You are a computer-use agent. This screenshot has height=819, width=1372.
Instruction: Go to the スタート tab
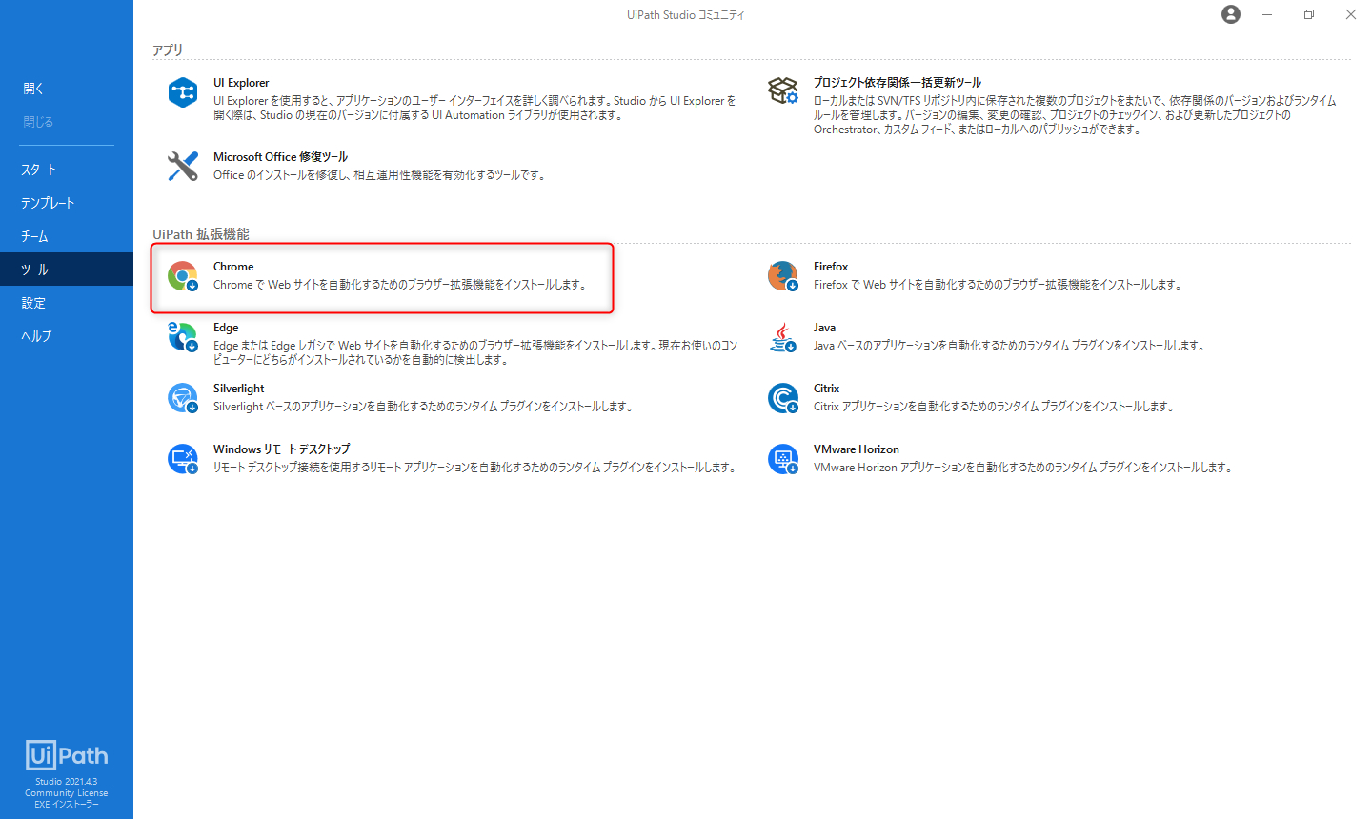[x=67, y=170]
